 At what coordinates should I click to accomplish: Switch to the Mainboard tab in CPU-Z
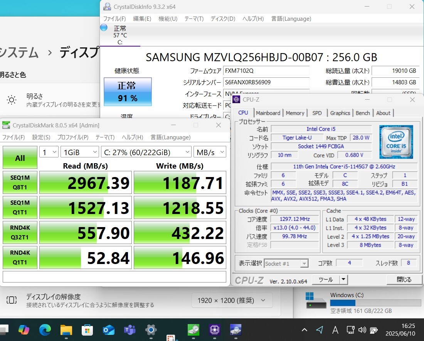[268, 113]
